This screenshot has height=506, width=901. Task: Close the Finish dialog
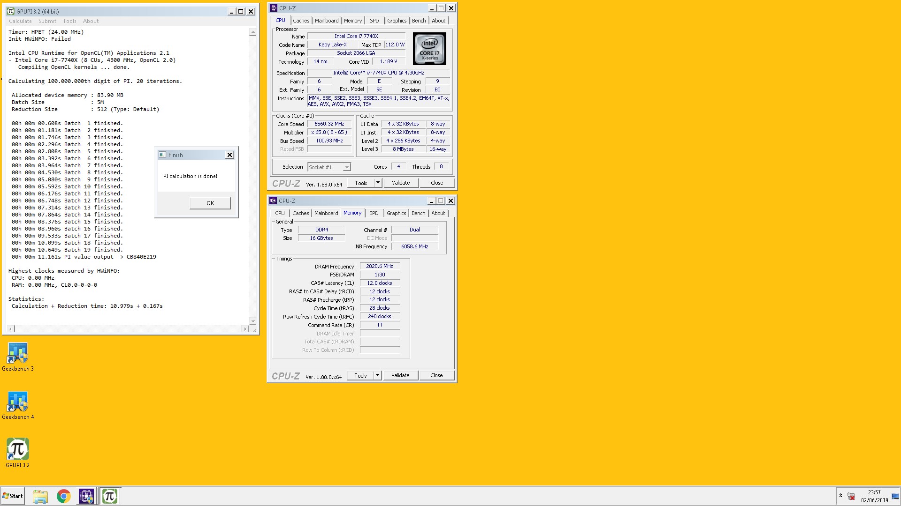[229, 155]
